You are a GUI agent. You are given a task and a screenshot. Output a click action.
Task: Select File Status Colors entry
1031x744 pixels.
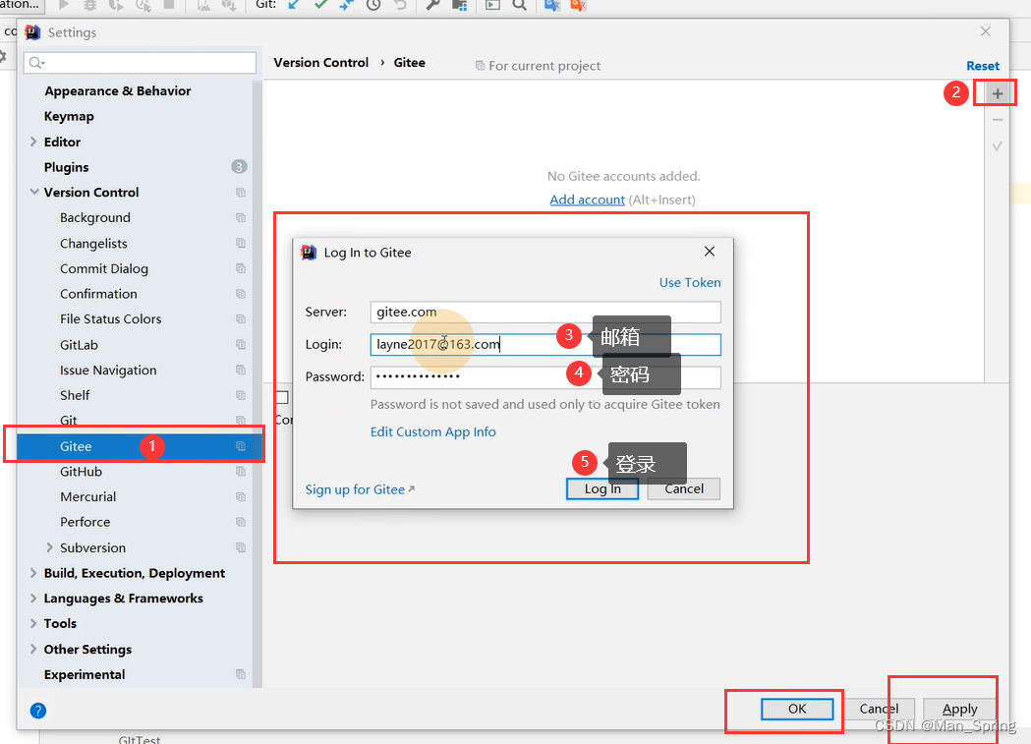click(110, 318)
